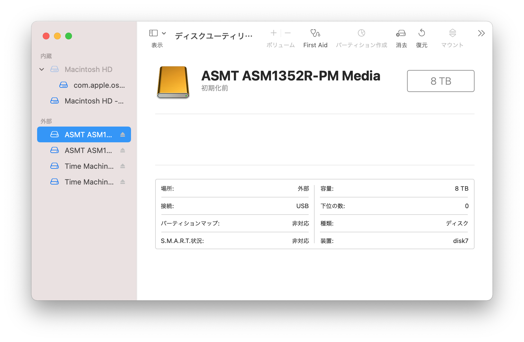Click the 内蔵 sidebar section header
The width and height of the screenshot is (524, 342).
46,56
